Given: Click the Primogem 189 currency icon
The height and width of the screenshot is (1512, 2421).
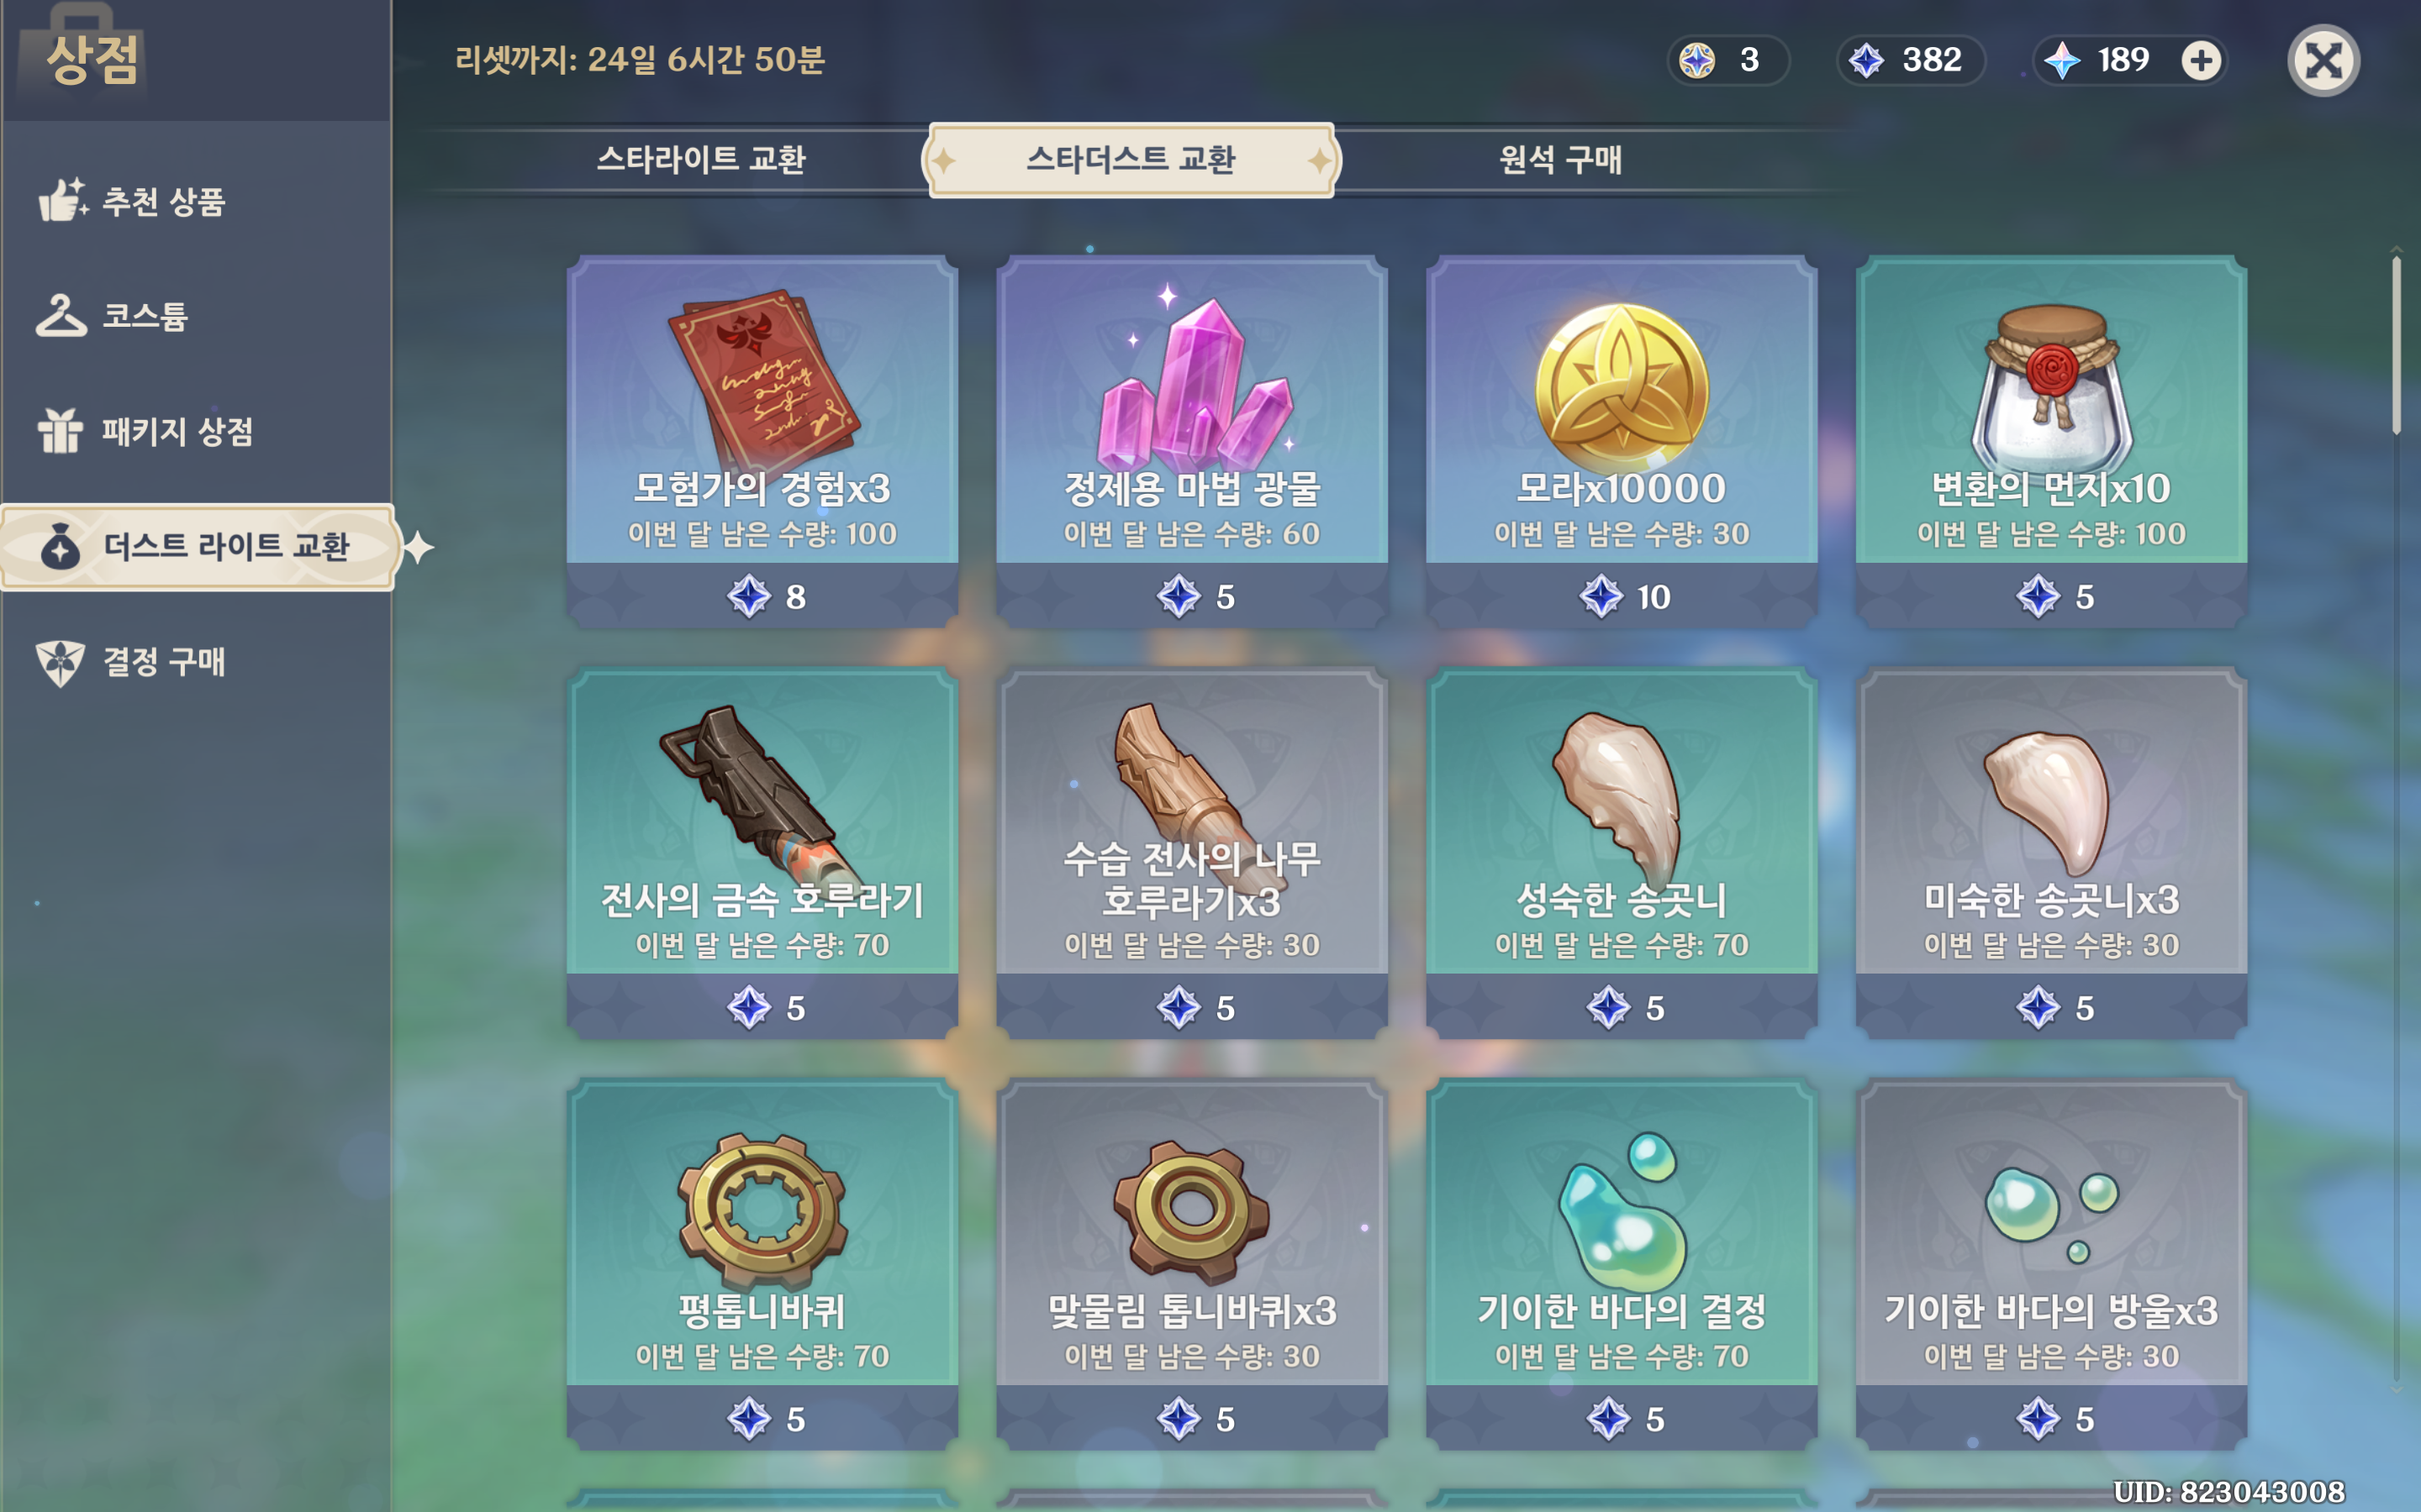Looking at the screenshot, I should [x=2063, y=60].
